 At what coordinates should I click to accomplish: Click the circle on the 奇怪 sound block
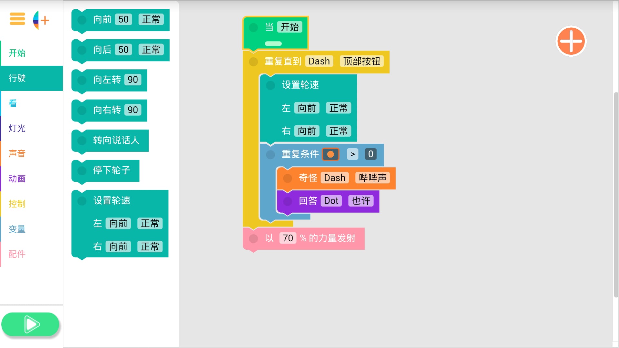click(288, 178)
